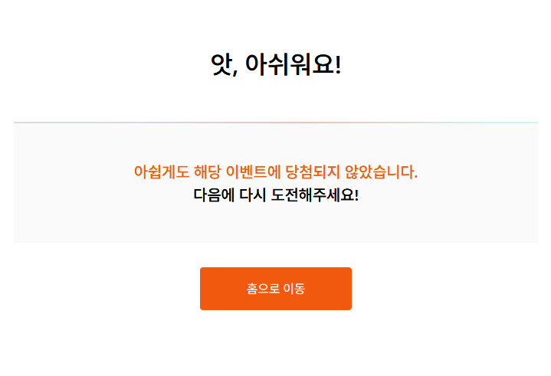
Task: Click the word 다음에 in black text
Action: point(214,195)
